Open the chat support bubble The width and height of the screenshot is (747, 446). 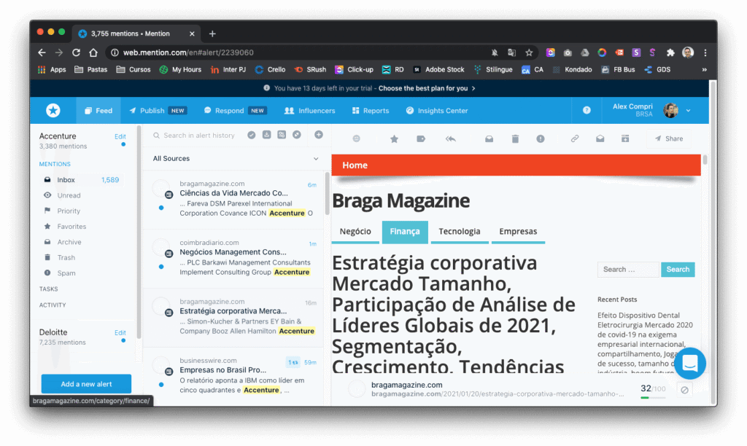click(x=690, y=363)
